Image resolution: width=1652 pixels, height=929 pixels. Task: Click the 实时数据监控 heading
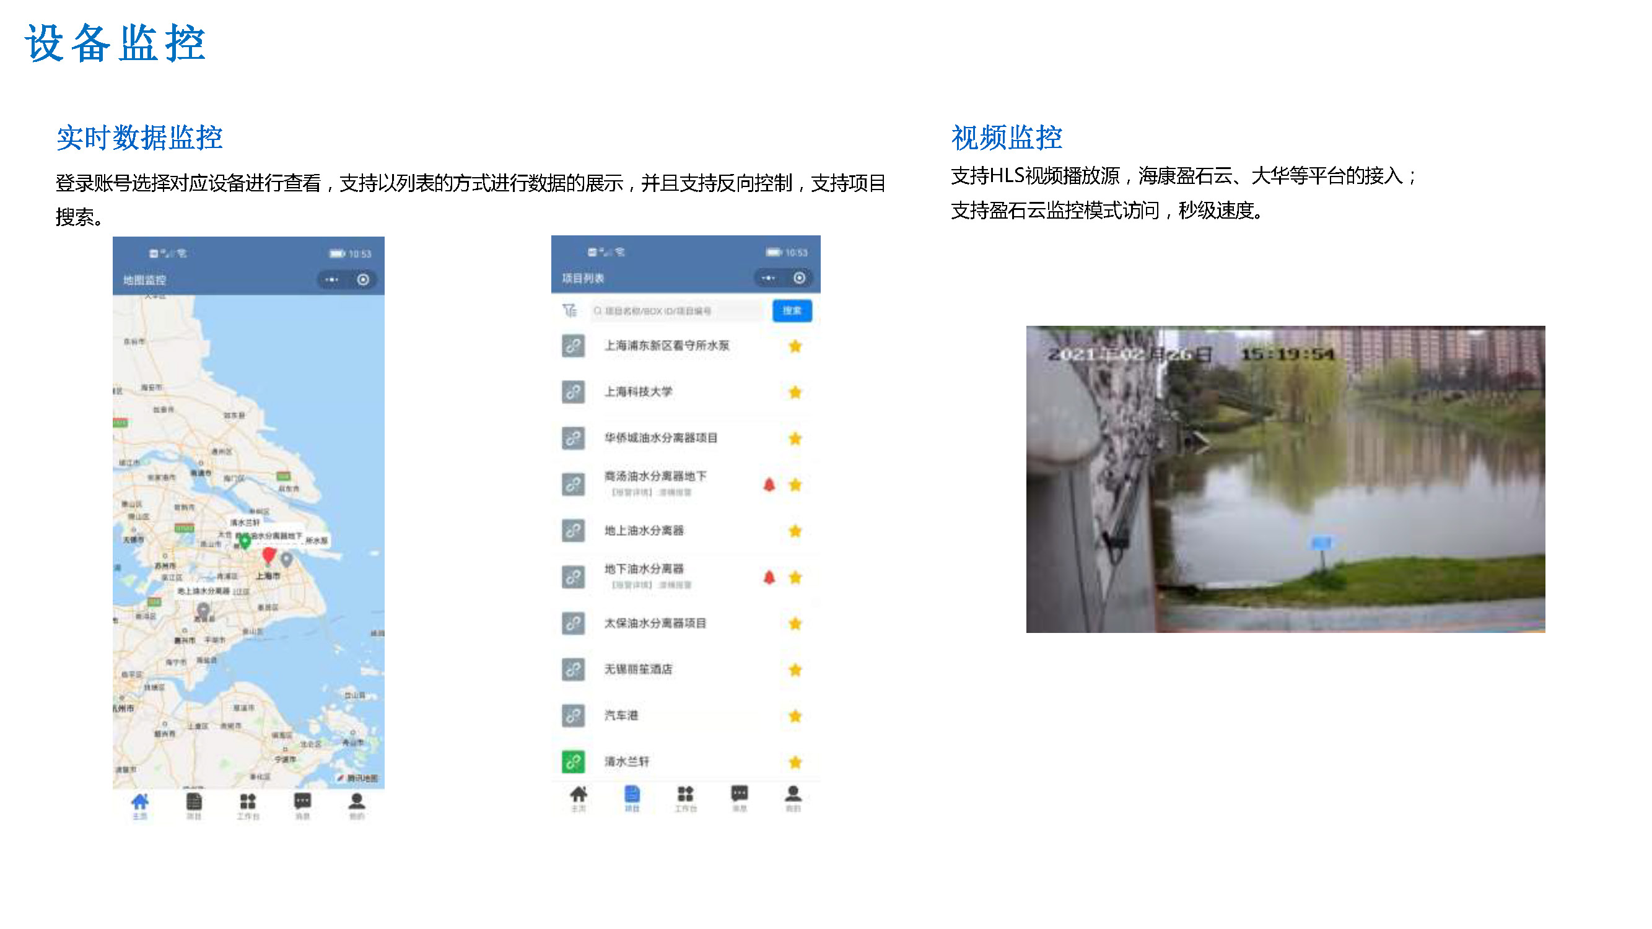pos(140,138)
